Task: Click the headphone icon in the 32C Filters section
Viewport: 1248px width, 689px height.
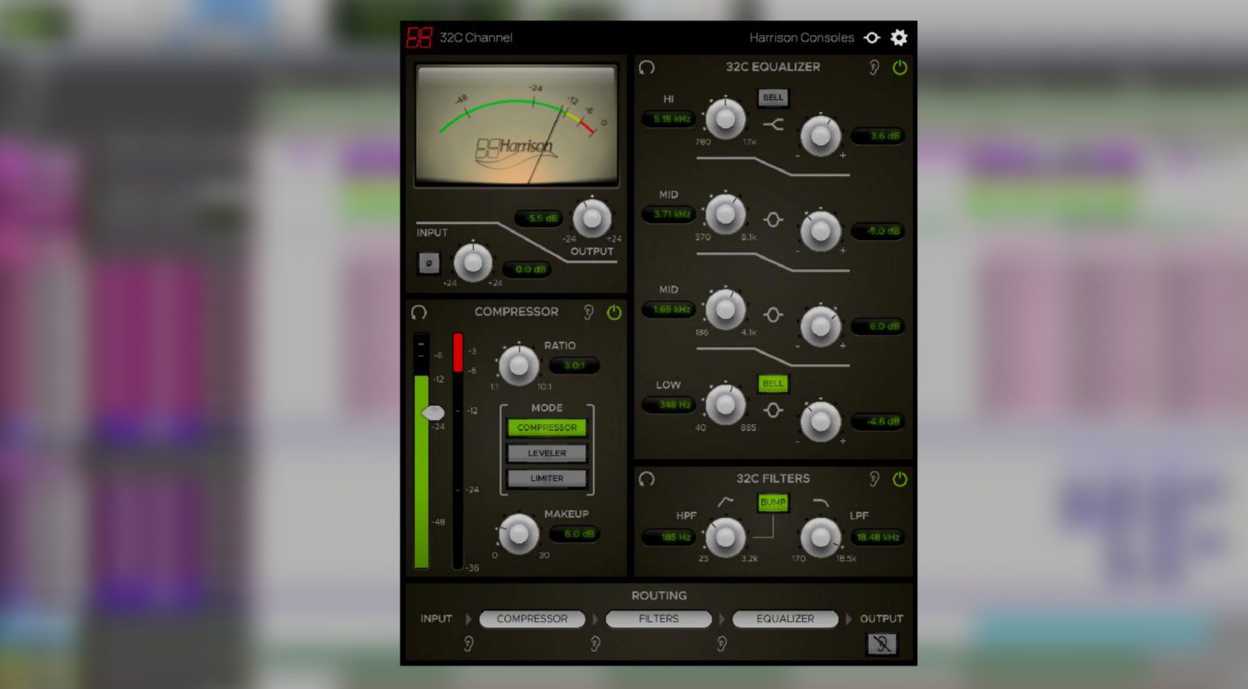Action: [x=646, y=479]
